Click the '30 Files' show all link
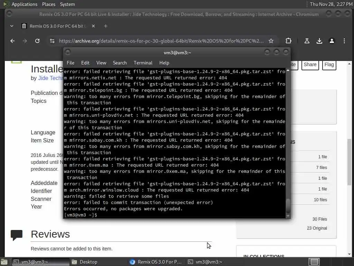Screen dimensions: 354x266 point(319,219)
